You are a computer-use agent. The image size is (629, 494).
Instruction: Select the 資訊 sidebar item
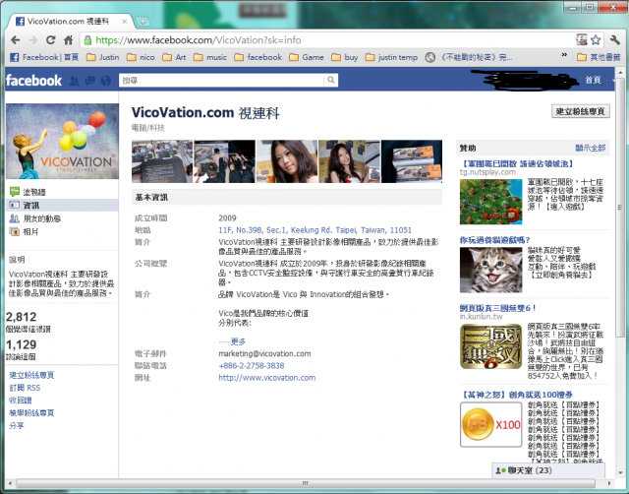click(x=62, y=206)
